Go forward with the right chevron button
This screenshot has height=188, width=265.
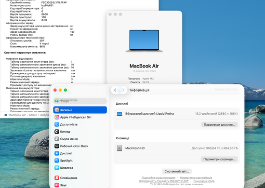(x=123, y=90)
